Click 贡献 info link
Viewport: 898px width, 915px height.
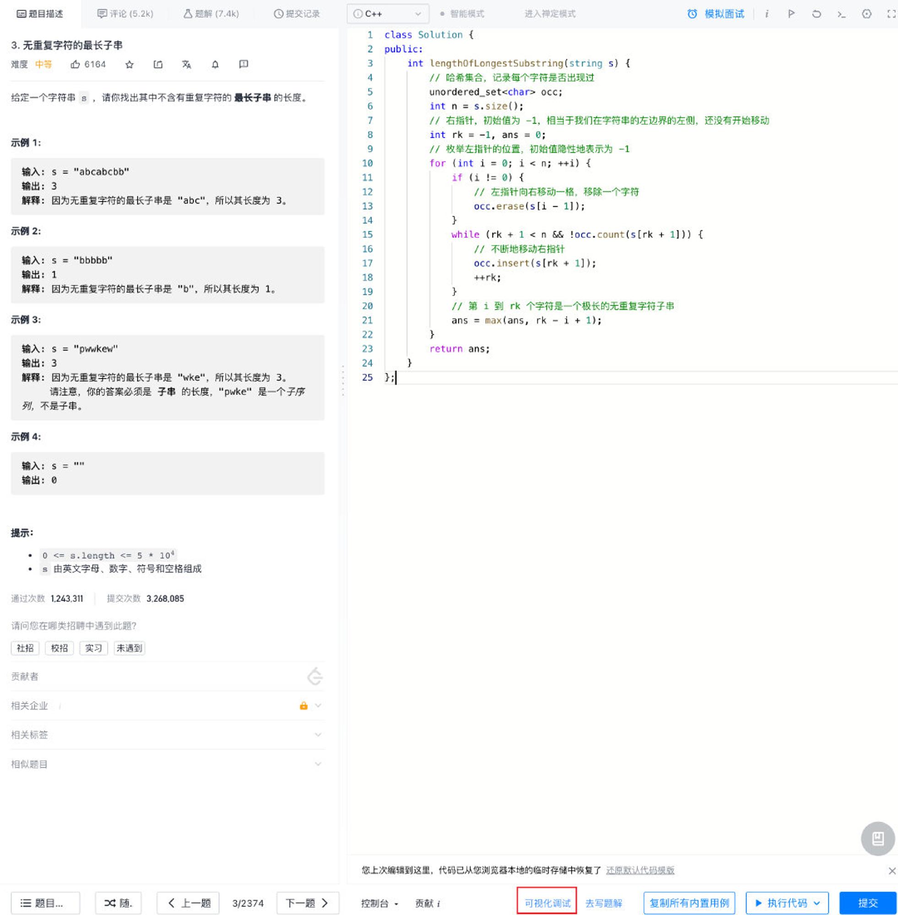pyautogui.click(x=427, y=903)
